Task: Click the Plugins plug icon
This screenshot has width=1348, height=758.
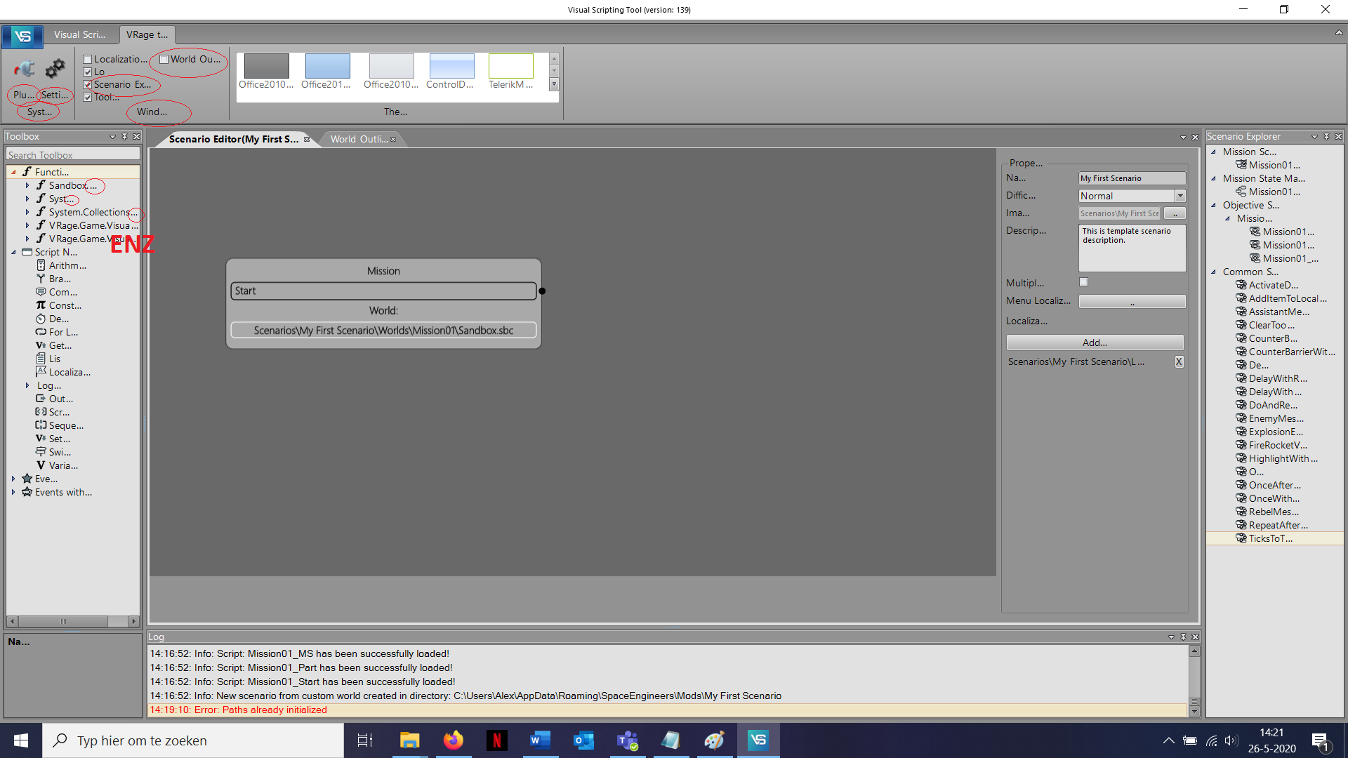Action: coord(25,69)
